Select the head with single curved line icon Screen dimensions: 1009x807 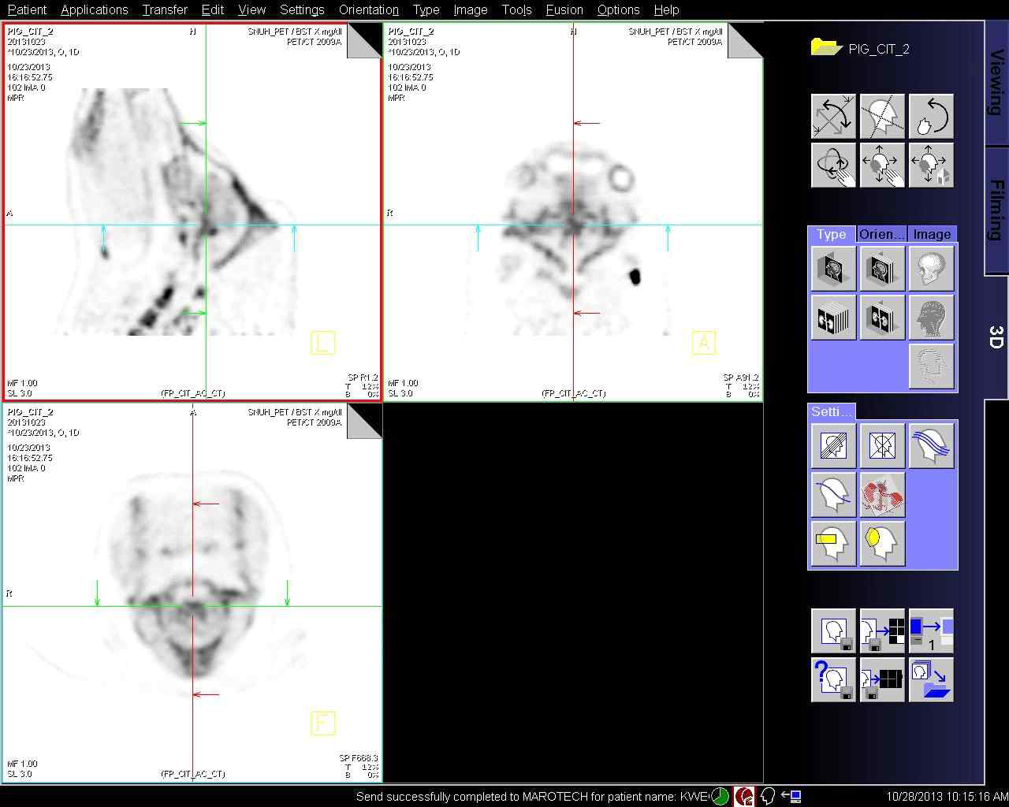click(x=833, y=495)
